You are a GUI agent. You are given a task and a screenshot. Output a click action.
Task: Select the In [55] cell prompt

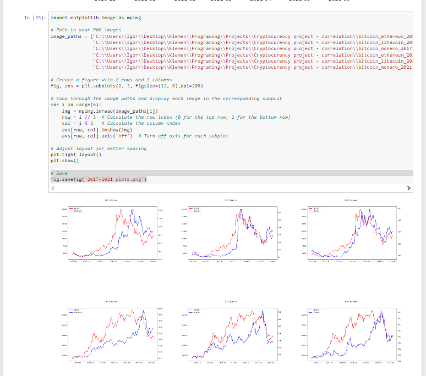tap(34, 18)
